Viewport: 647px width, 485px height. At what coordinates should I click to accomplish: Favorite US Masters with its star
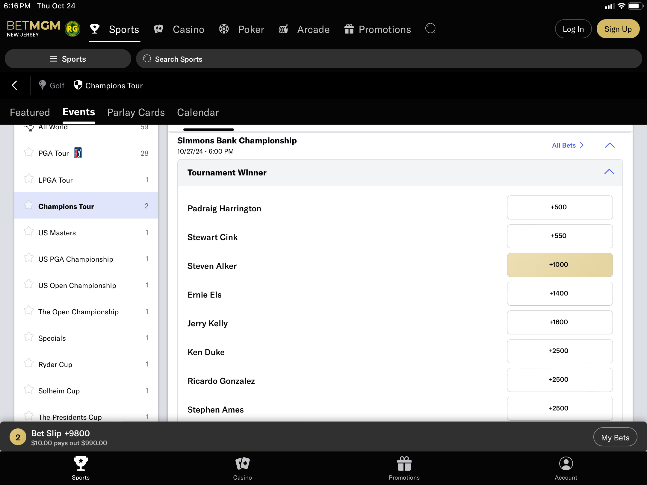tap(29, 231)
